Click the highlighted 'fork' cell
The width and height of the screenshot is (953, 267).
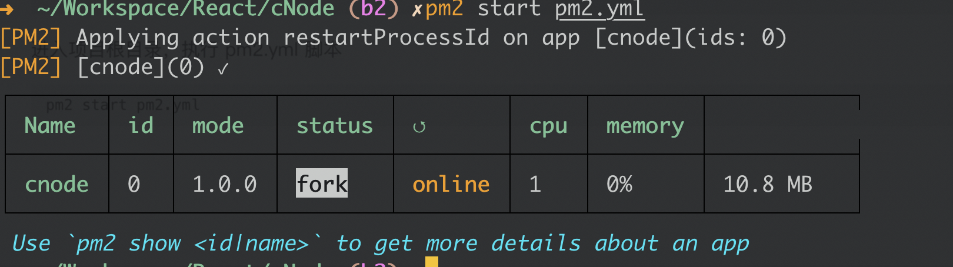(322, 183)
